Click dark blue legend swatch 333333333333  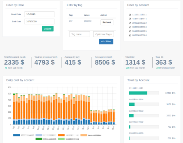coord(16,135)
